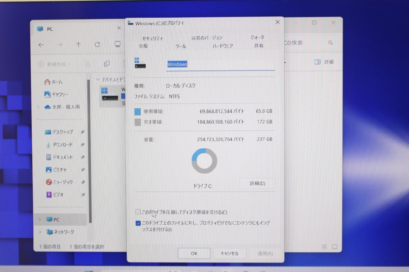409x272 pixels.
Task: Click the Cut scissors icon in the toolbar
Action: click(x=88, y=64)
